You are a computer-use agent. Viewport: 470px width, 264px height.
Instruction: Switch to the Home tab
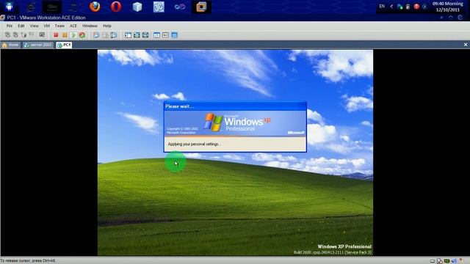[x=11, y=45]
